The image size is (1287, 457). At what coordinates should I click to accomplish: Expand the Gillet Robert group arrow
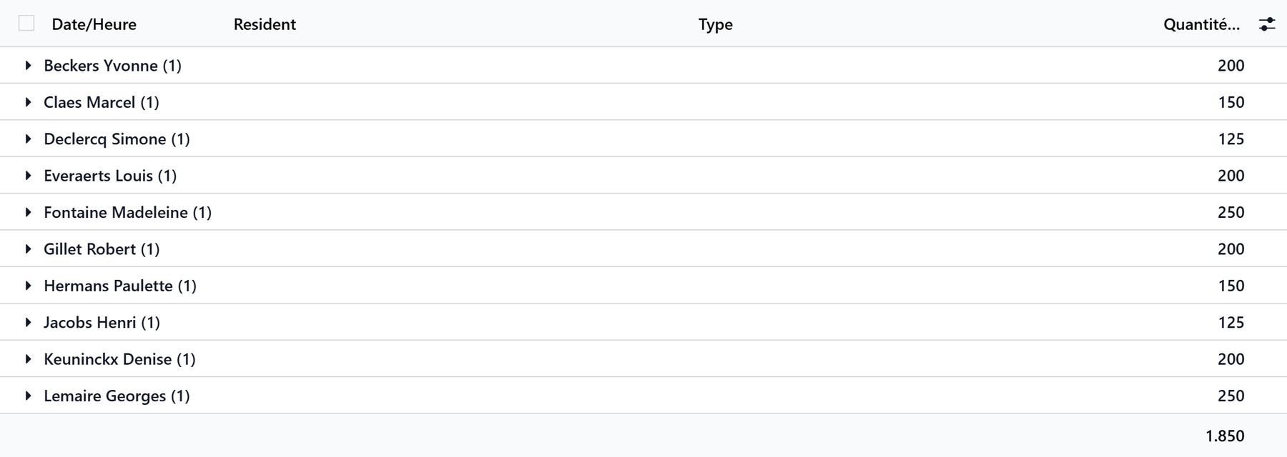(28, 248)
